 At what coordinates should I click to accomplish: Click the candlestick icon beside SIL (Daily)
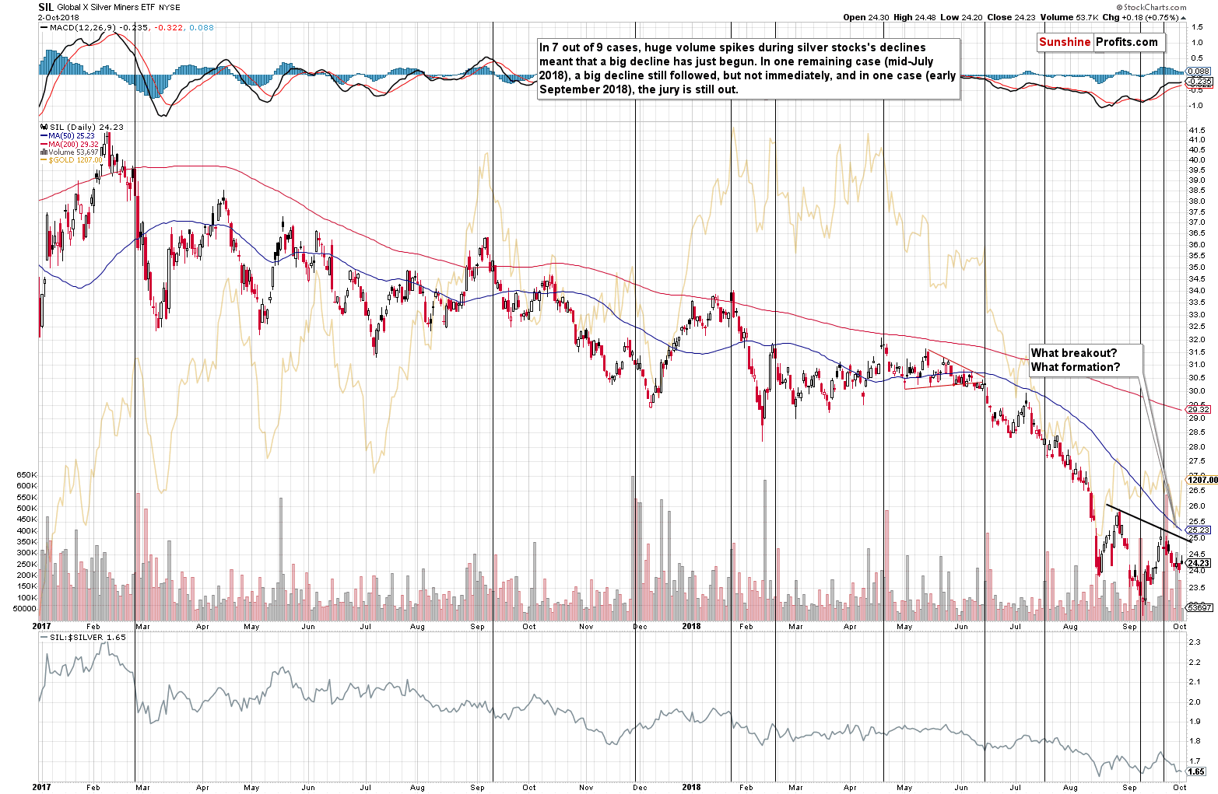tap(42, 127)
